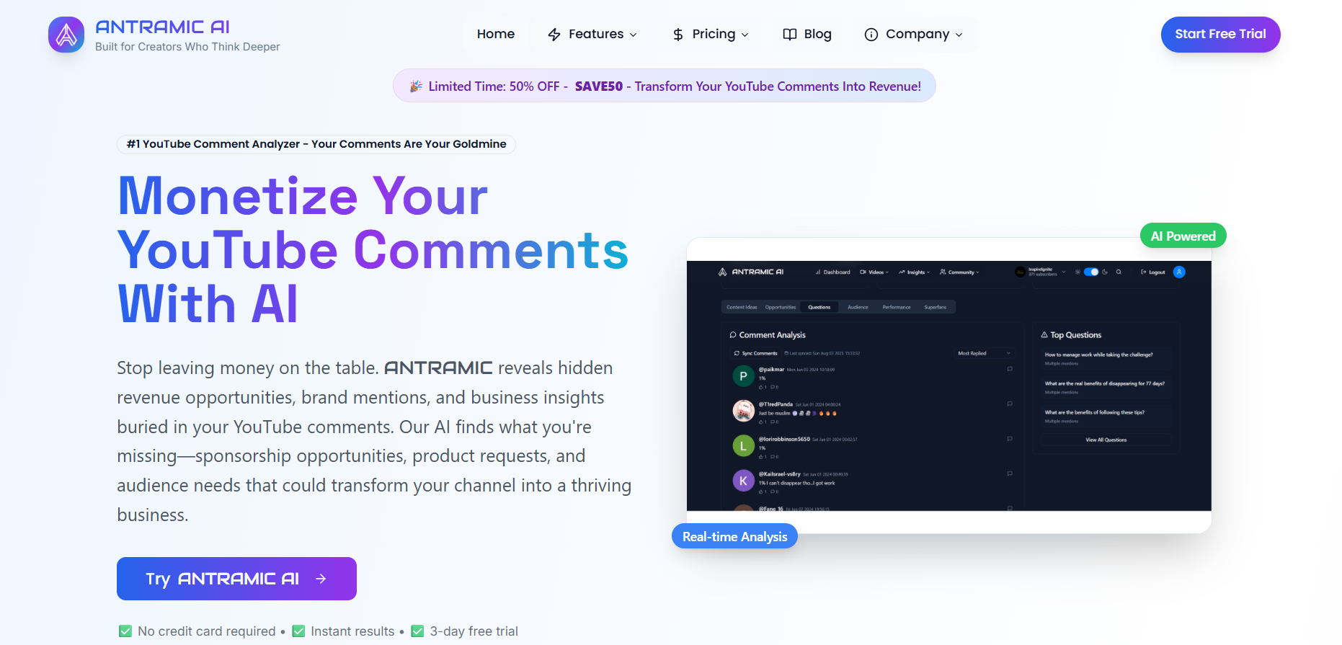
Task: Click the Blog link text in the navbar
Action: click(x=817, y=34)
